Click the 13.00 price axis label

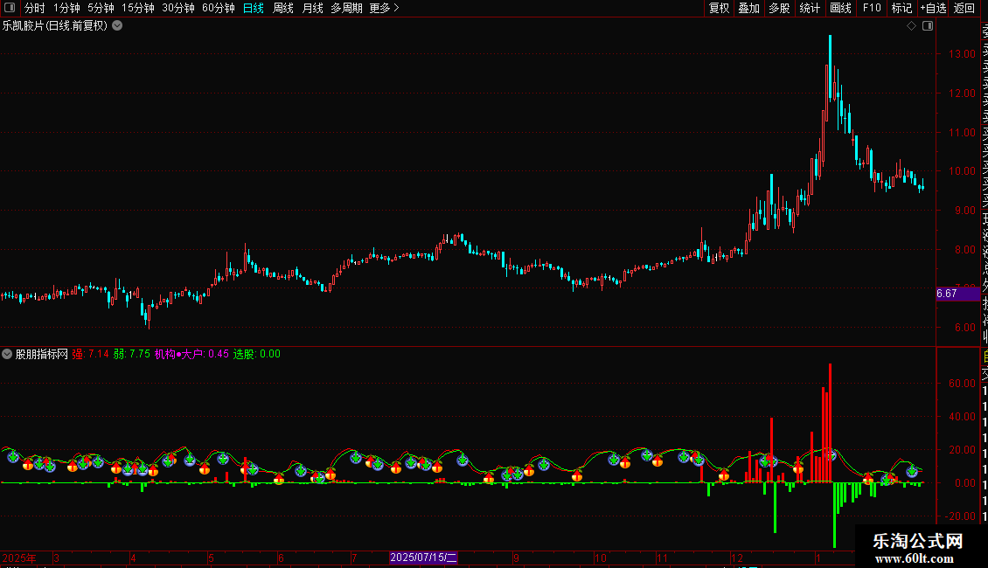click(x=962, y=54)
